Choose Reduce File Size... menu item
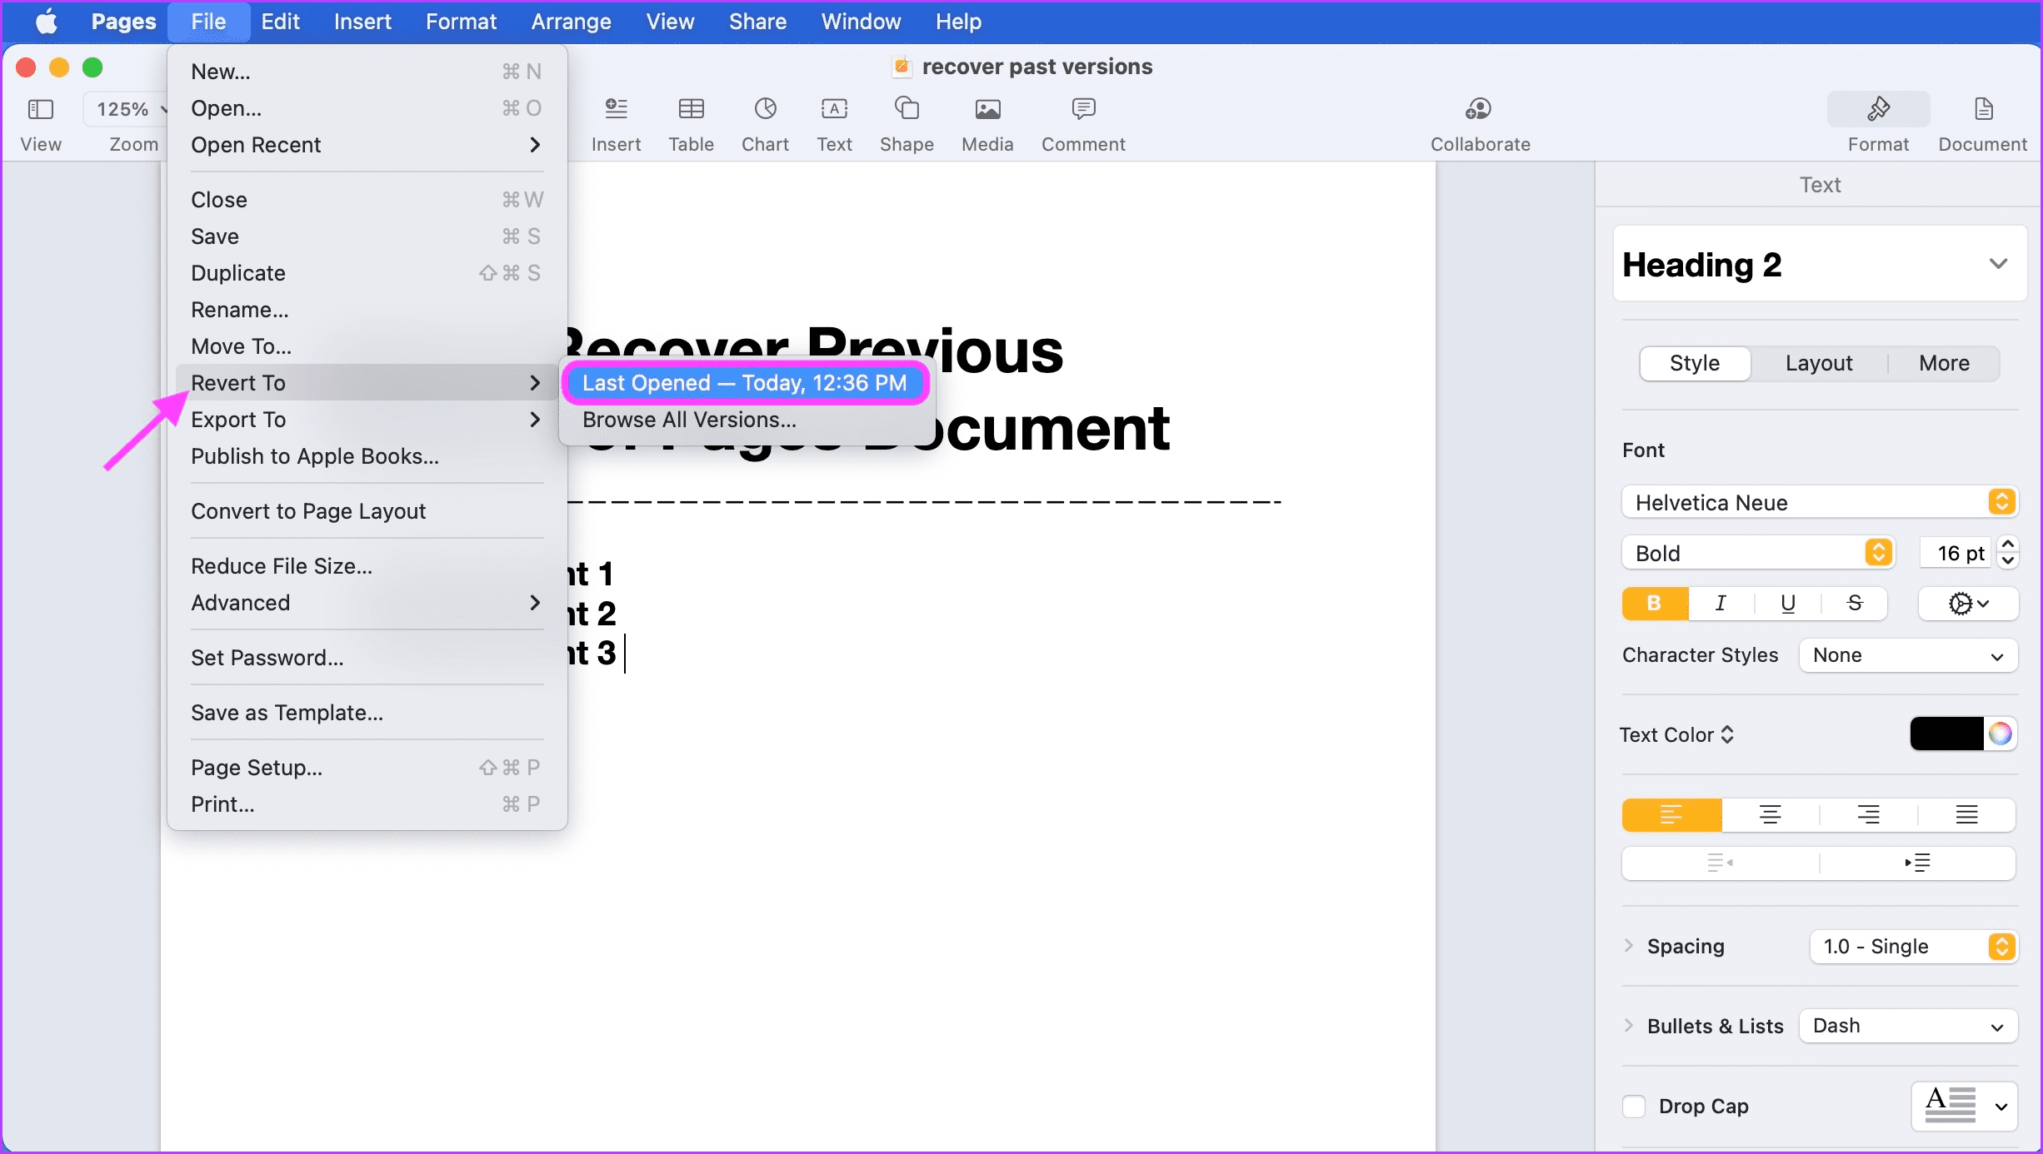This screenshot has height=1154, width=2043. (367, 566)
